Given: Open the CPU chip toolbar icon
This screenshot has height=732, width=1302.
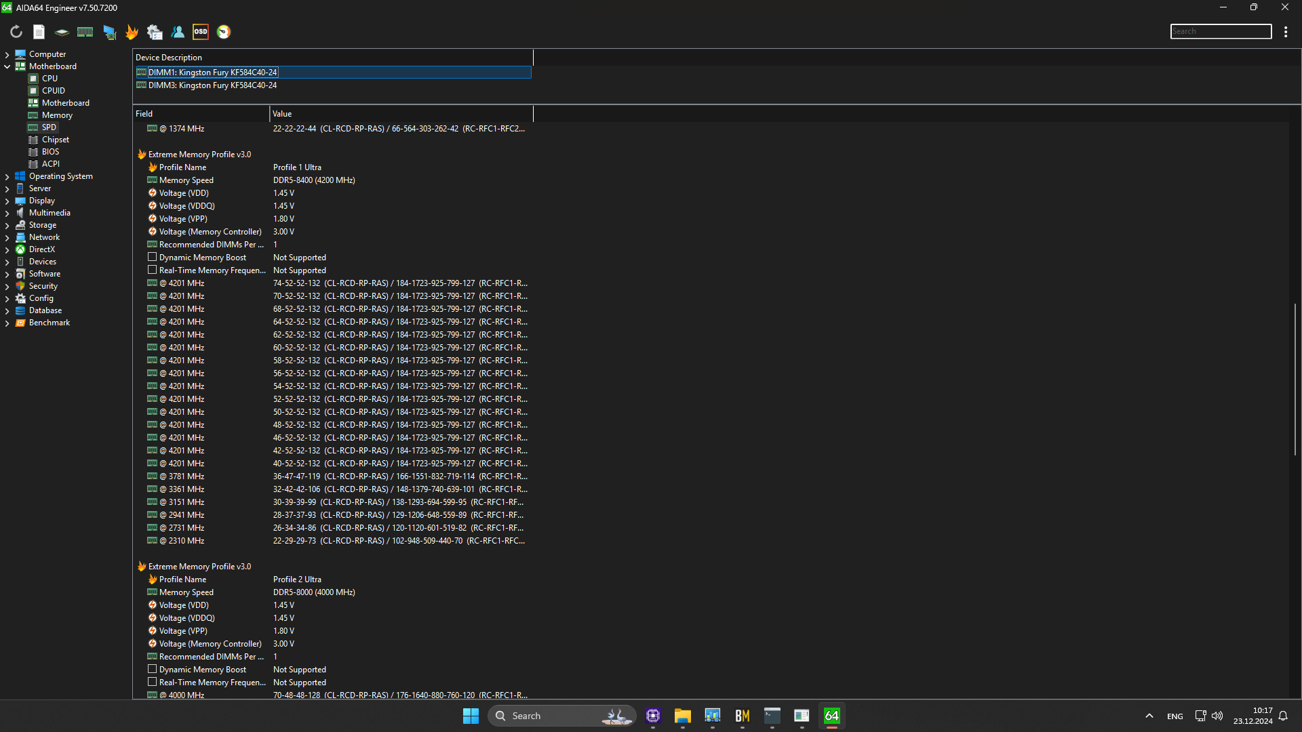Looking at the screenshot, I should [62, 32].
